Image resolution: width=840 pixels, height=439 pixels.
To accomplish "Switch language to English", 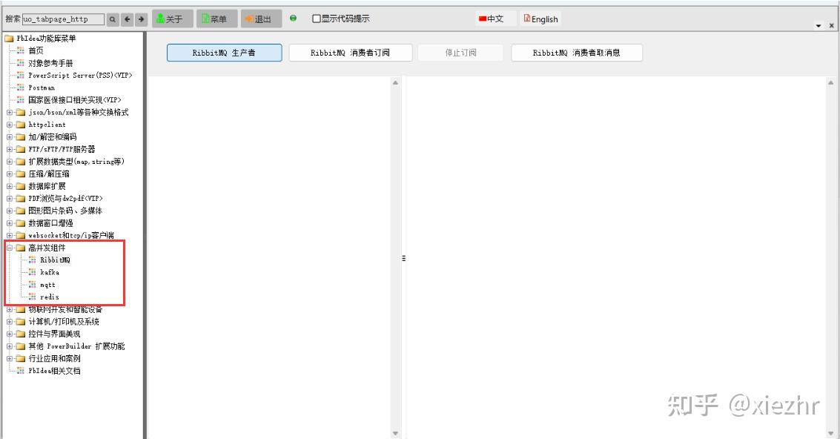I will pyautogui.click(x=540, y=19).
